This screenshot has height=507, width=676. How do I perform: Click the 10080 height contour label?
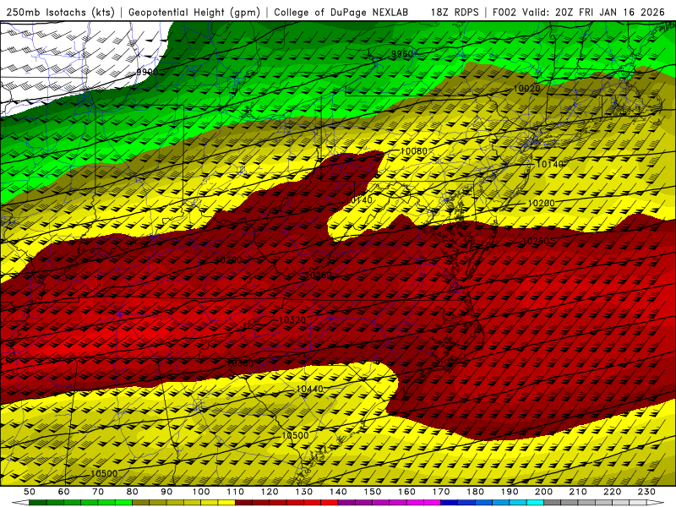[414, 151]
